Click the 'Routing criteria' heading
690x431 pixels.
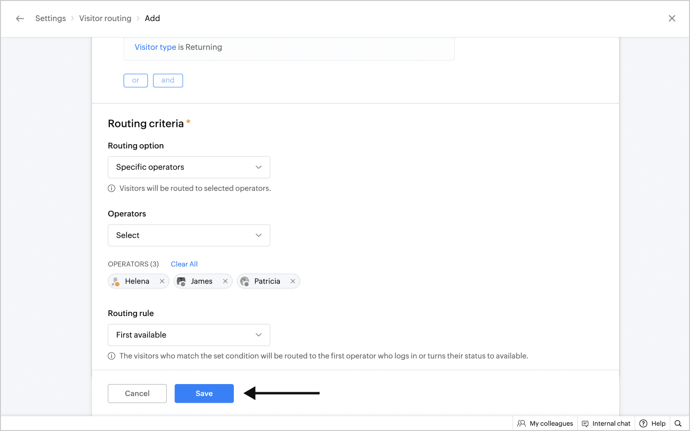pos(146,124)
